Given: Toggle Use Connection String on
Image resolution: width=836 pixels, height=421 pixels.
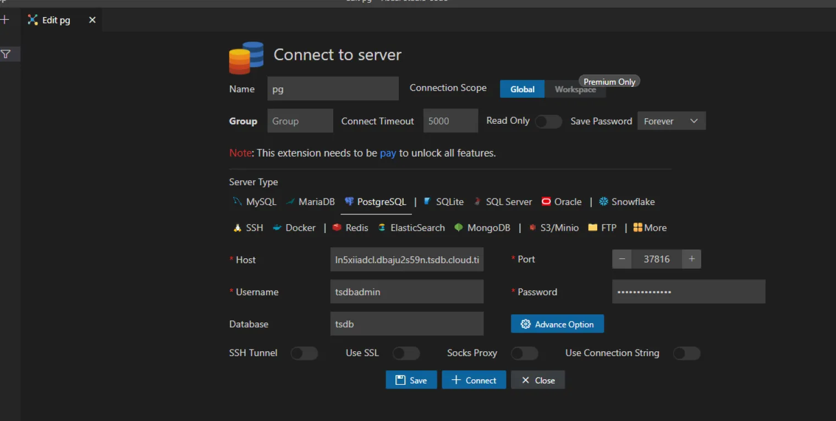Looking at the screenshot, I should click(686, 353).
